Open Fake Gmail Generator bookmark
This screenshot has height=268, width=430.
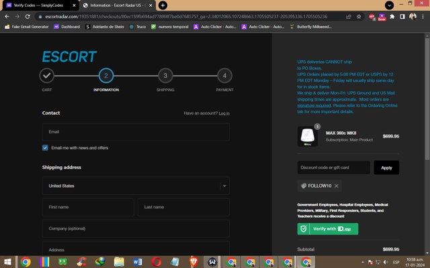pos(27,27)
